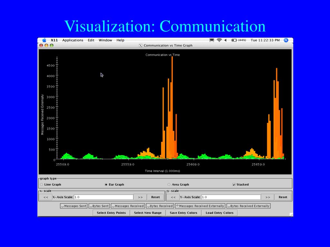Click the battery status icon
This screenshot has width=330, height=247.
pyautogui.click(x=234, y=40)
